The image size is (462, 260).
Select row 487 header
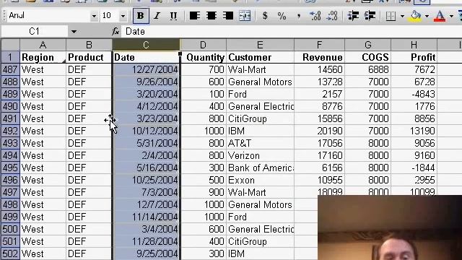point(10,69)
